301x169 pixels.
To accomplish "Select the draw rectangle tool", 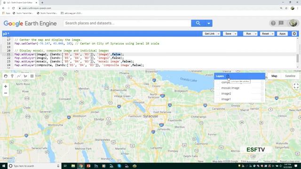I will (32, 76).
